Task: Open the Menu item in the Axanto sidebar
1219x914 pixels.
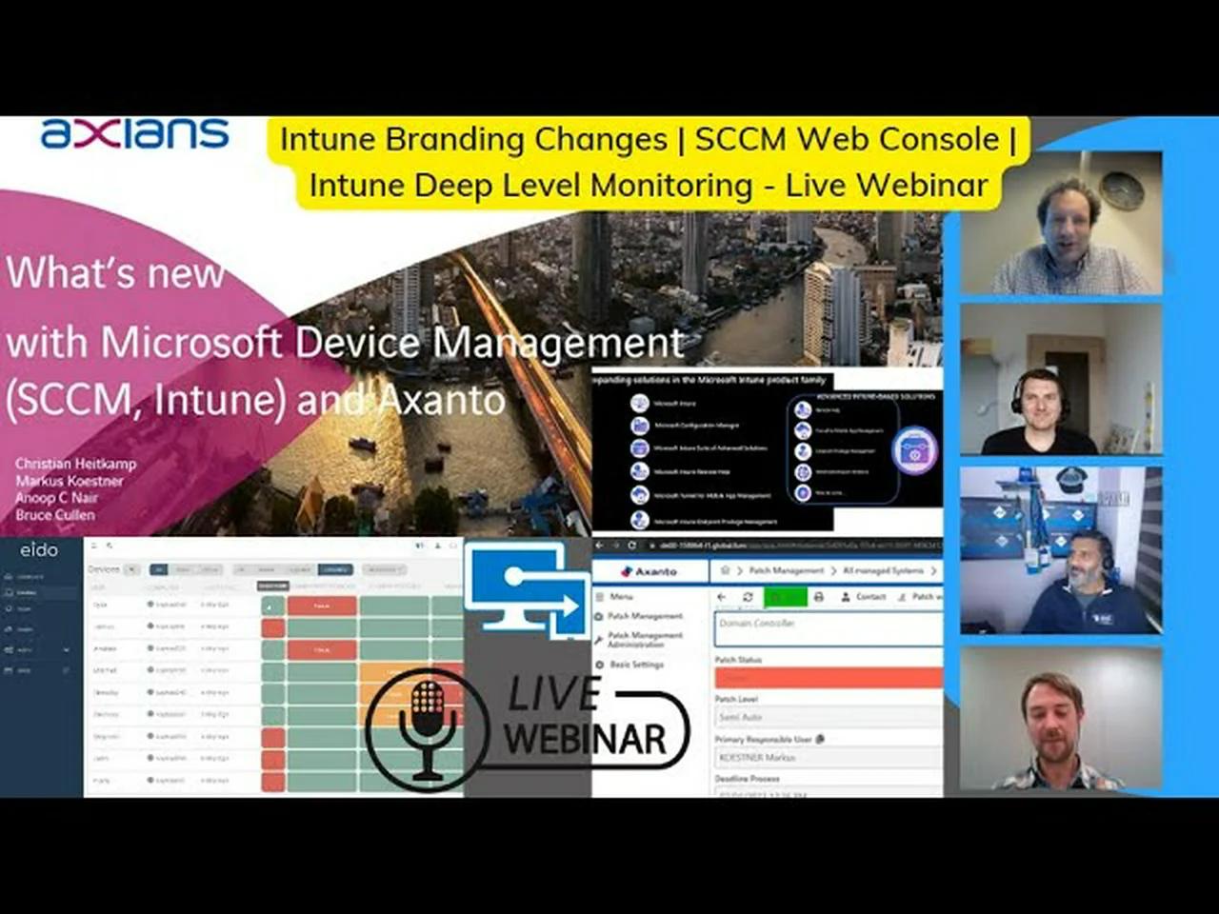Action: [x=614, y=596]
